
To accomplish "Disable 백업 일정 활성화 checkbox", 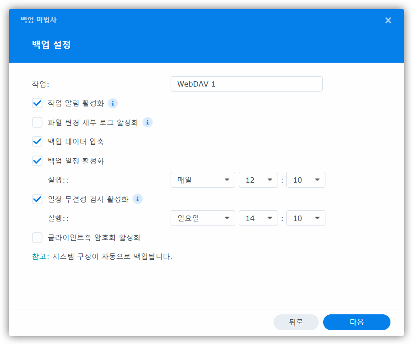I will point(37,161).
